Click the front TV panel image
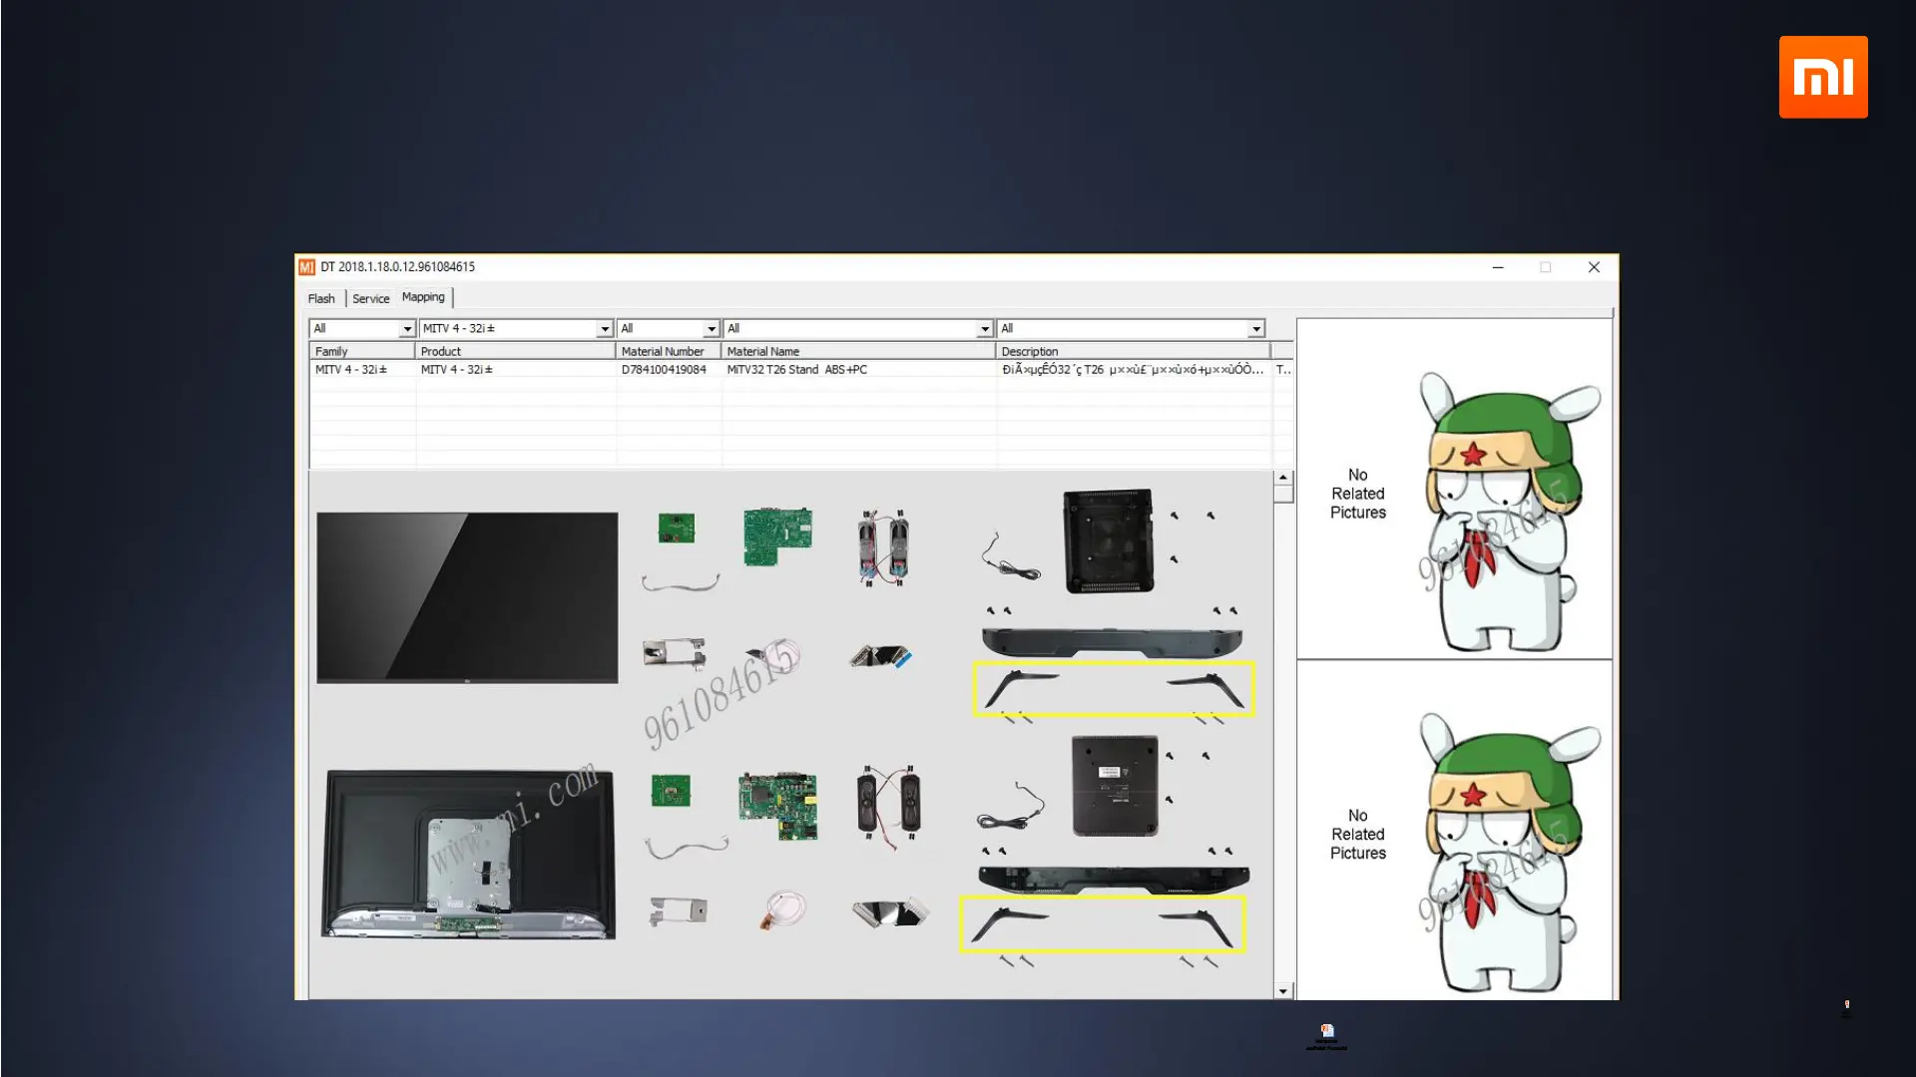 coord(467,597)
